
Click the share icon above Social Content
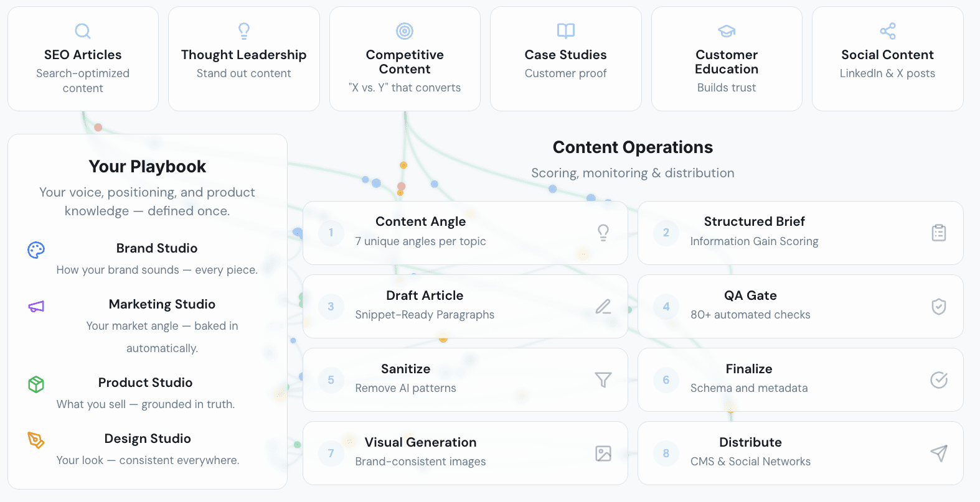click(888, 31)
